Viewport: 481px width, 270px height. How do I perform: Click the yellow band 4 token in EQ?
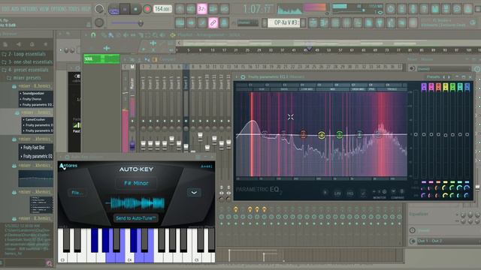[321, 135]
